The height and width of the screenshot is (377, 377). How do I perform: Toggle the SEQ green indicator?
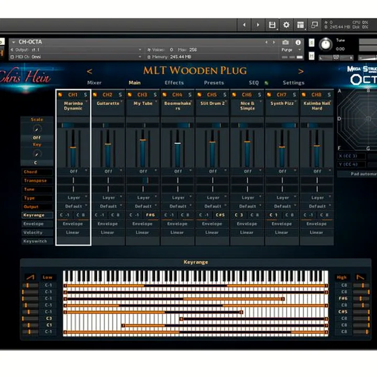267,83
